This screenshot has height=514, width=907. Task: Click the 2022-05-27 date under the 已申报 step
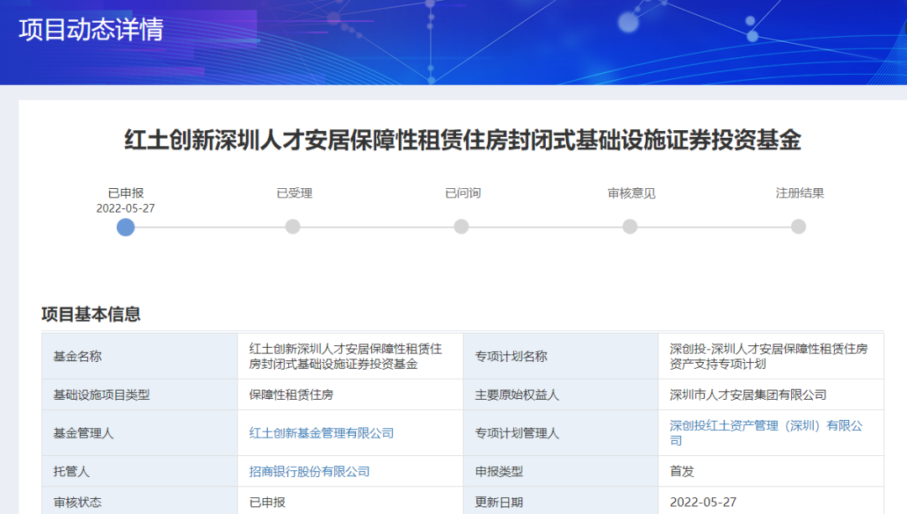point(126,208)
